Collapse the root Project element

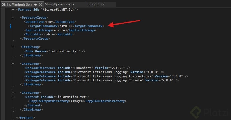(x=13, y=9)
